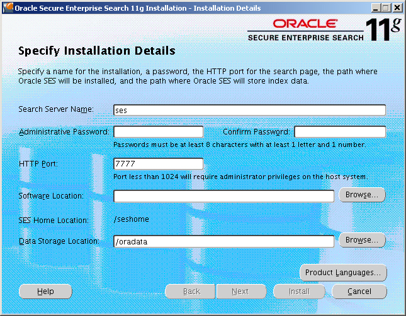Open Help for the installer

[45, 291]
